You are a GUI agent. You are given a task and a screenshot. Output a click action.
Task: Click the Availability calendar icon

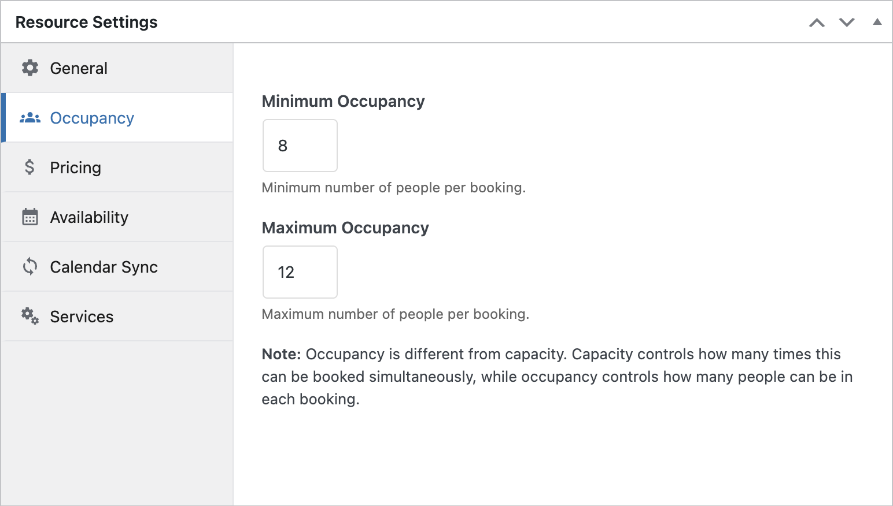pyautogui.click(x=30, y=217)
